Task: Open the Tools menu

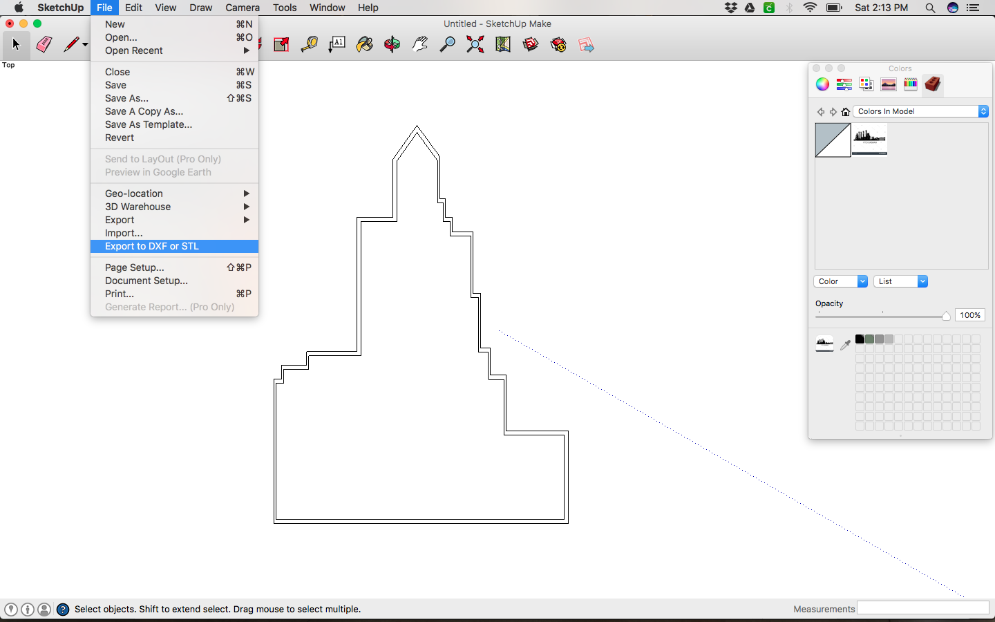Action: 285,8
